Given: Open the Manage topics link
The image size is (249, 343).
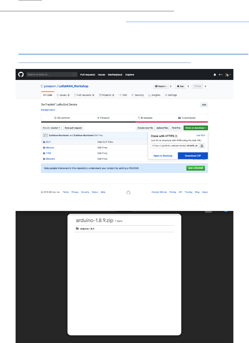Looking at the screenshot, I should (x=48, y=110).
